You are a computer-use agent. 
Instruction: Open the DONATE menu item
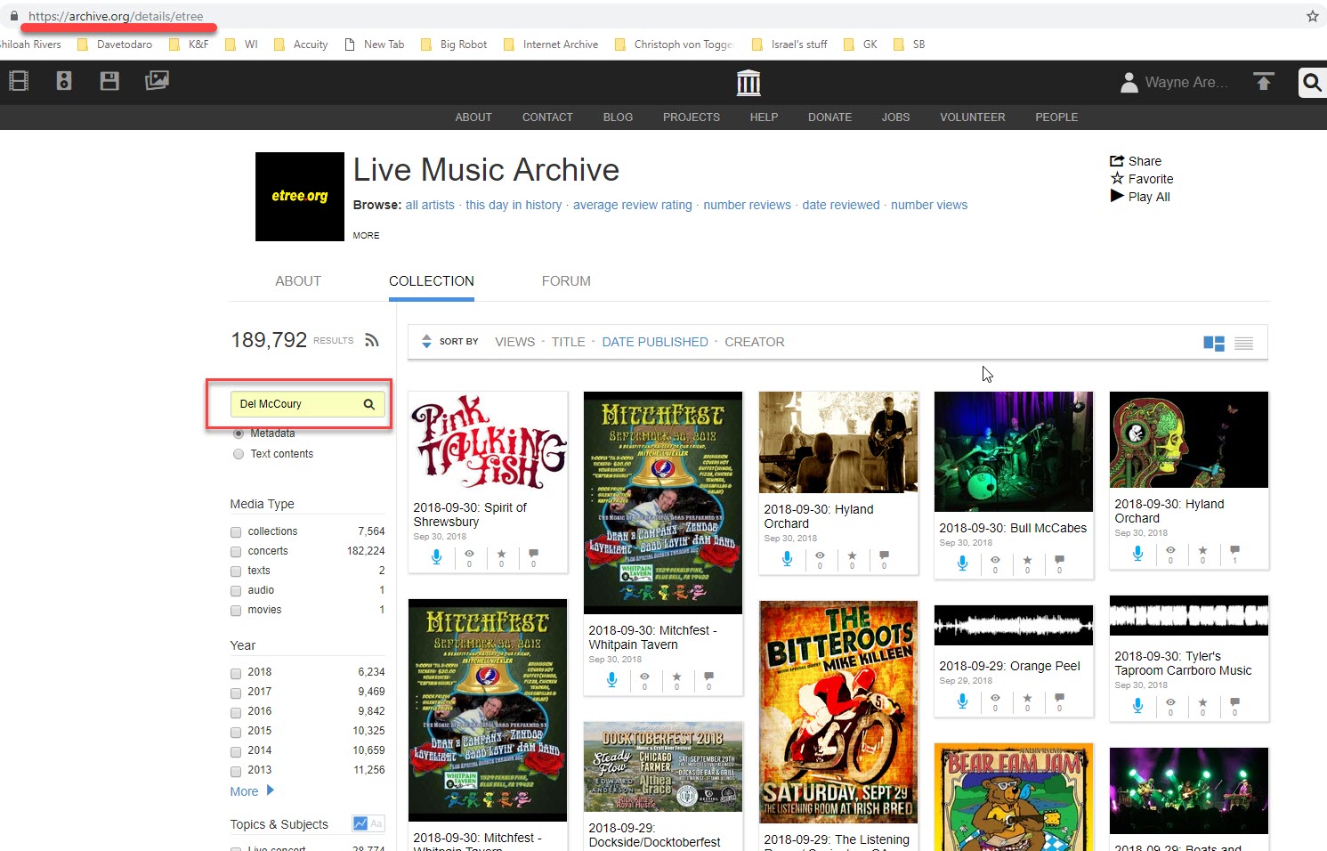(829, 118)
